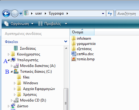Click the Forward navigation arrow button

[15, 13]
